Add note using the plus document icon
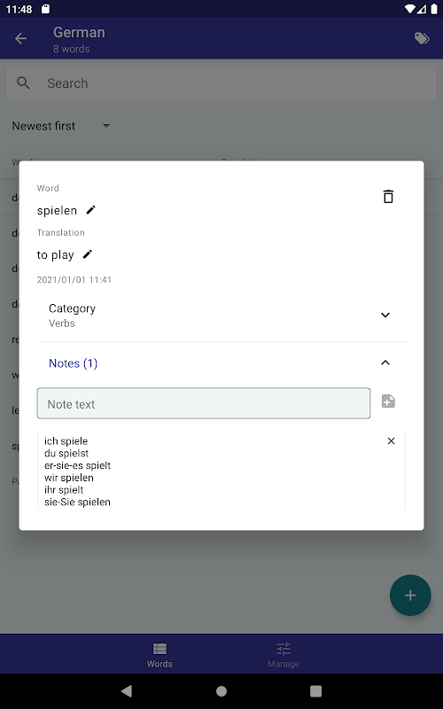This screenshot has width=443, height=709. coord(388,401)
